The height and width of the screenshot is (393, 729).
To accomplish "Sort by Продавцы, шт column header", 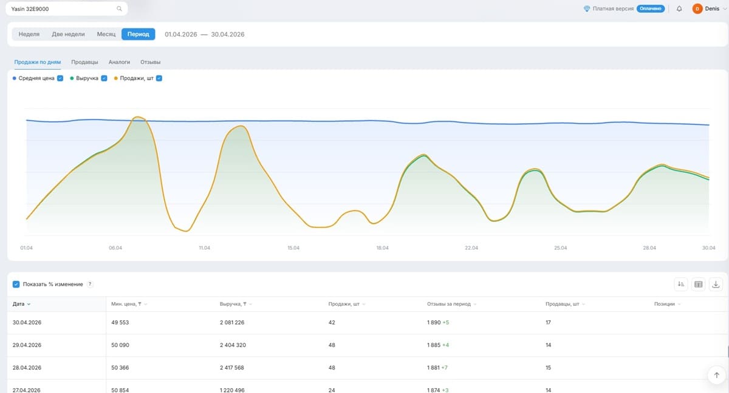I will [565, 304].
